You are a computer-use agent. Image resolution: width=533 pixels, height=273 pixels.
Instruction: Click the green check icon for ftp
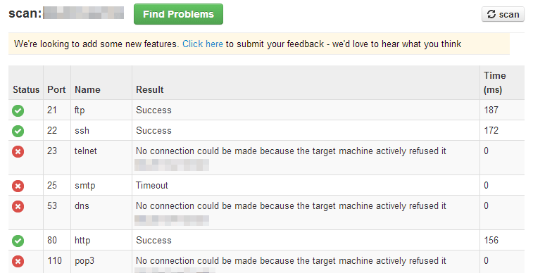pyautogui.click(x=18, y=110)
